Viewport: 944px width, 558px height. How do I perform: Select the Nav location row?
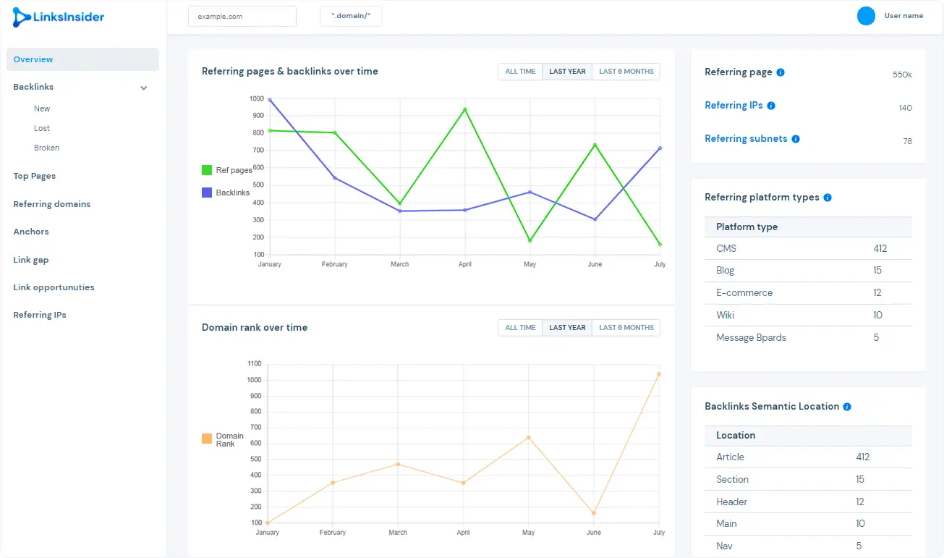(x=808, y=546)
